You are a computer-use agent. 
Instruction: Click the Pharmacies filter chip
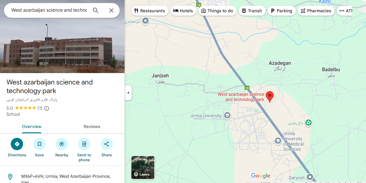point(316,11)
